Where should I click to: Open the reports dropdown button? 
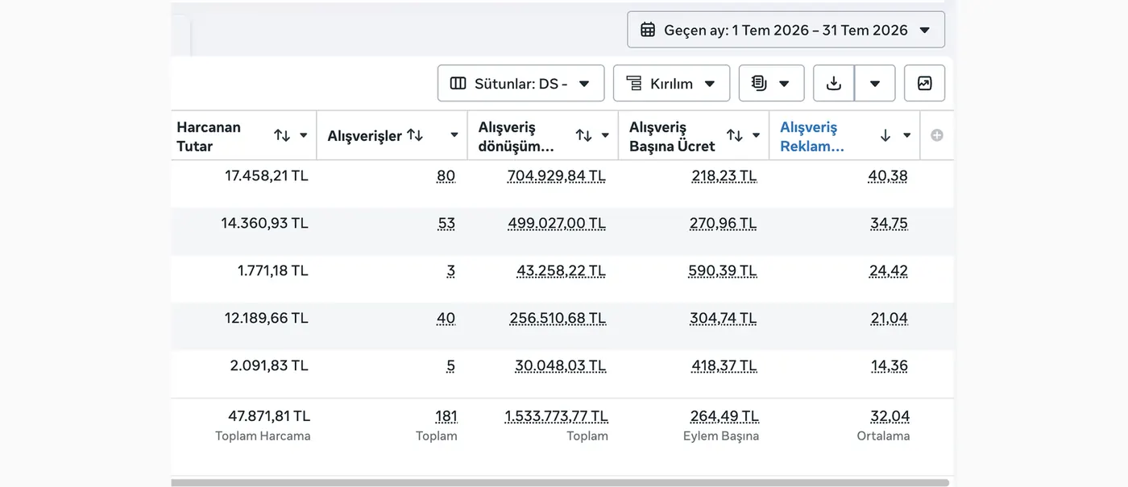(771, 83)
